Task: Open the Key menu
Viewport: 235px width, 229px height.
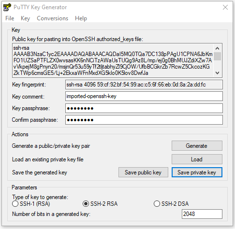Action: (x=25, y=18)
